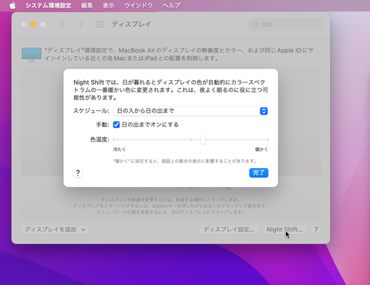The height and width of the screenshot is (285, 370).
Task: Open the 編集 menu
Action: pyautogui.click(x=87, y=5)
